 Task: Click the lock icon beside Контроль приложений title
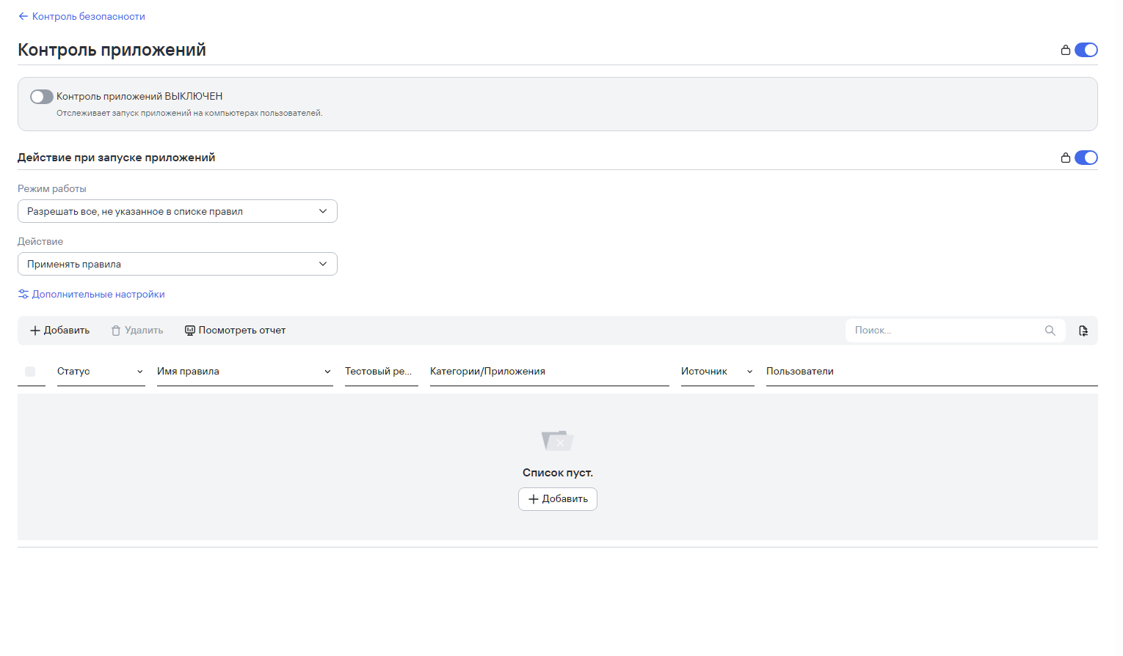click(1065, 50)
